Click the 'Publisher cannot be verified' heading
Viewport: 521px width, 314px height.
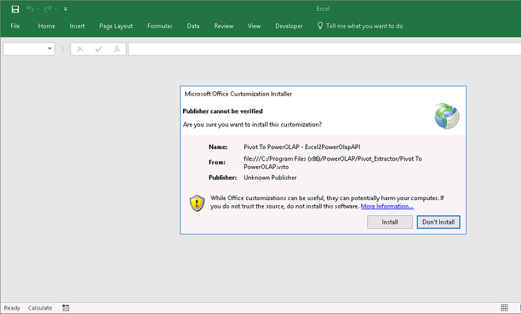tap(223, 111)
